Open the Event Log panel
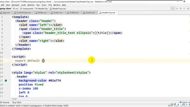The image size is (190, 107). coord(185,102)
